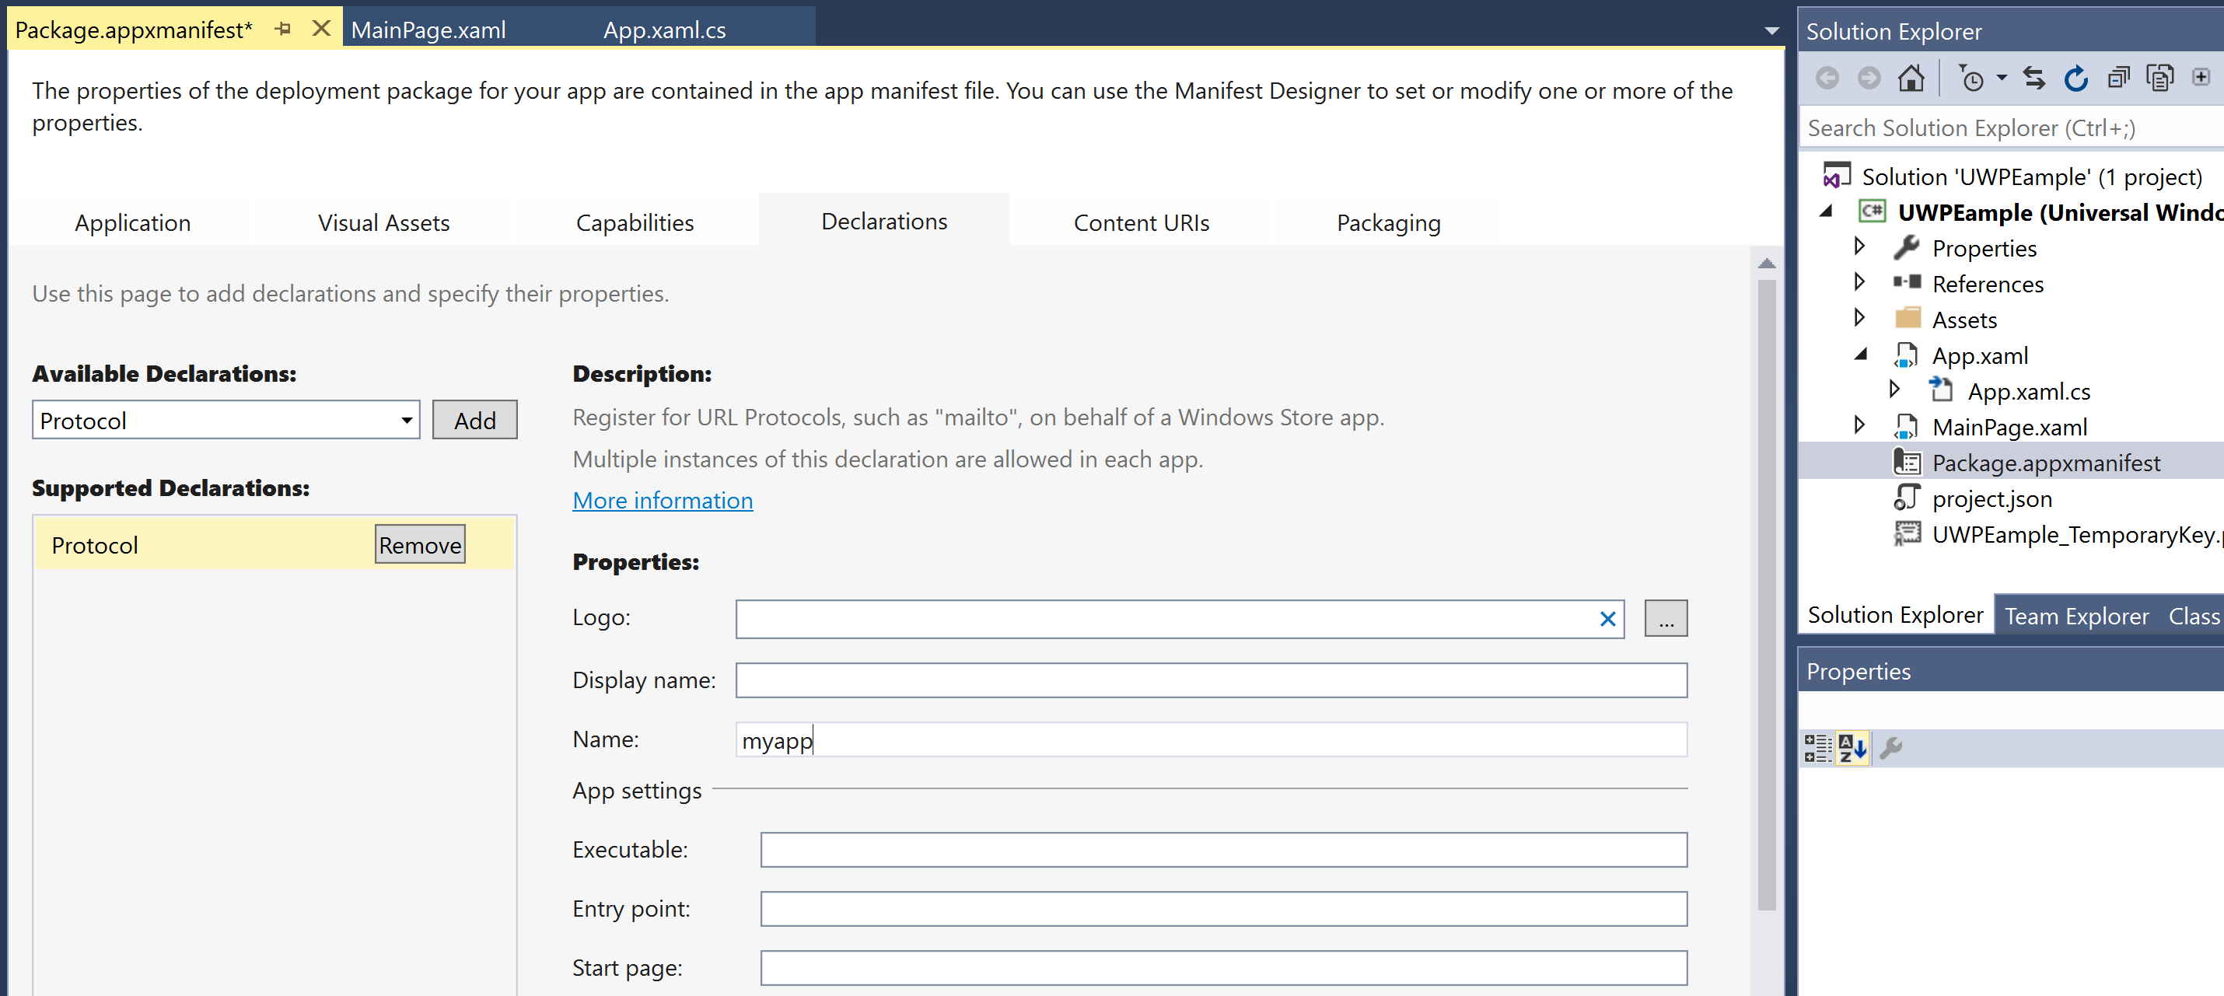Screen dimensions: 2224x996
Task: Toggle Categorized view in Properties panel
Action: [x=1817, y=747]
